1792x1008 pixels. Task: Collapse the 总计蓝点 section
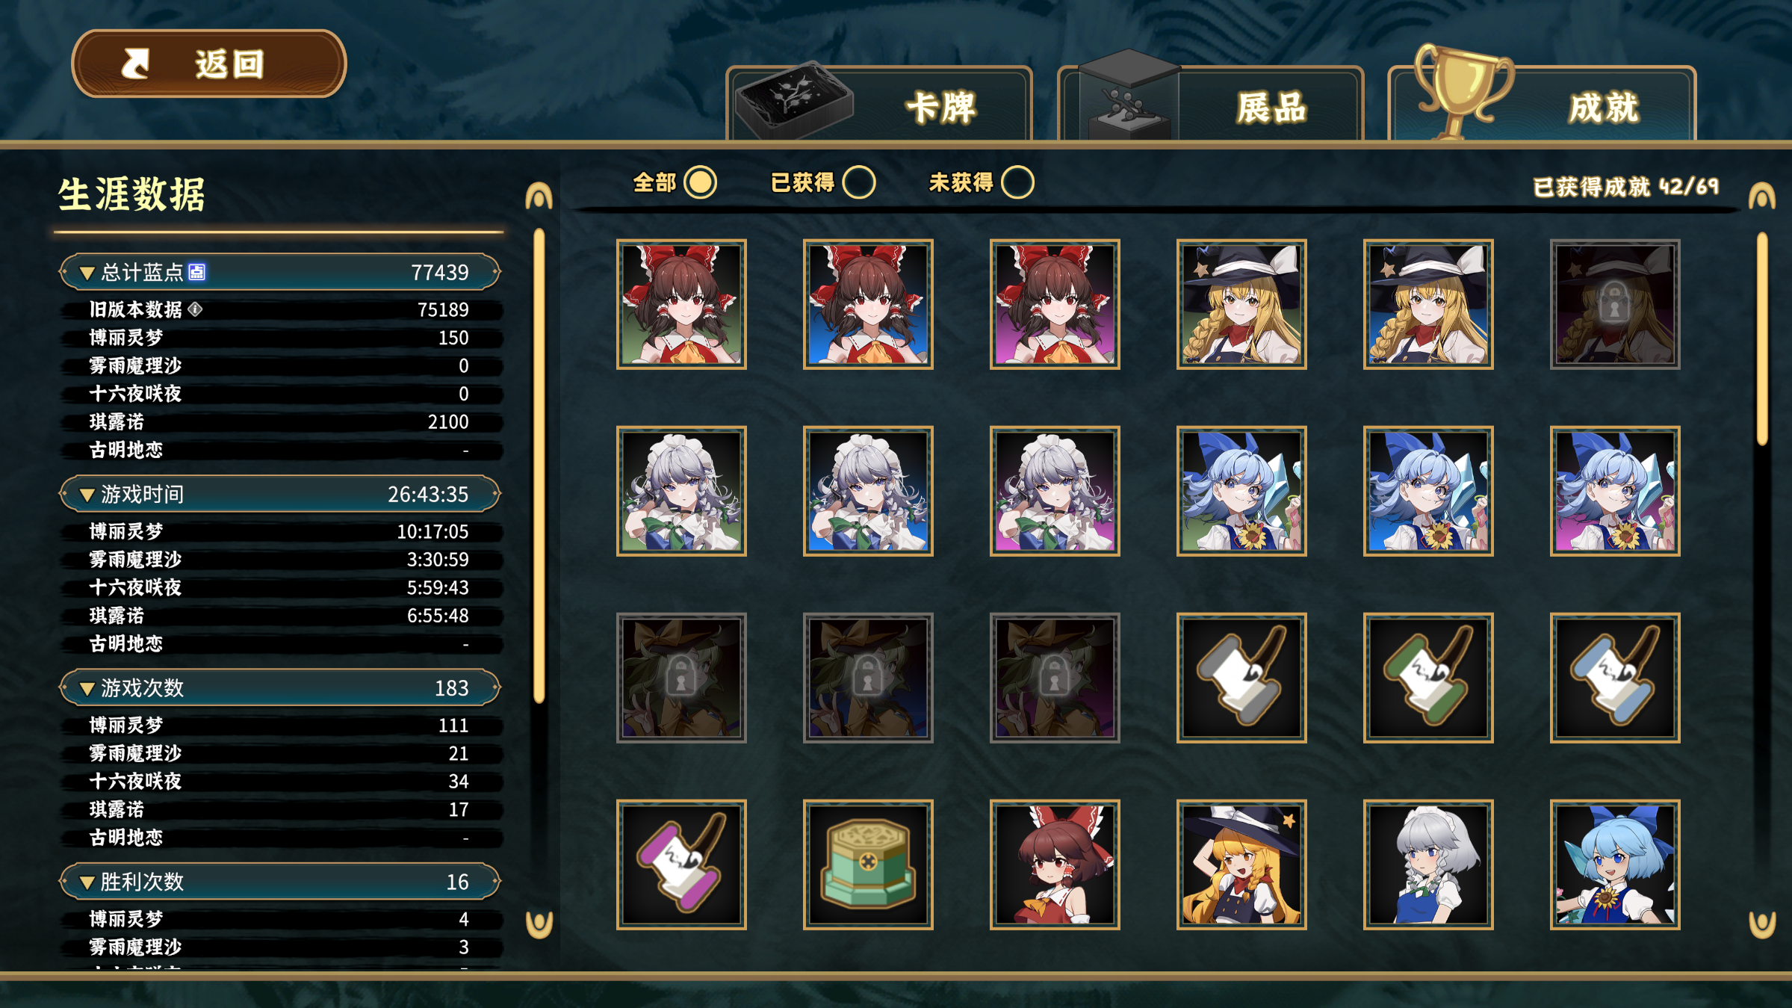point(87,273)
